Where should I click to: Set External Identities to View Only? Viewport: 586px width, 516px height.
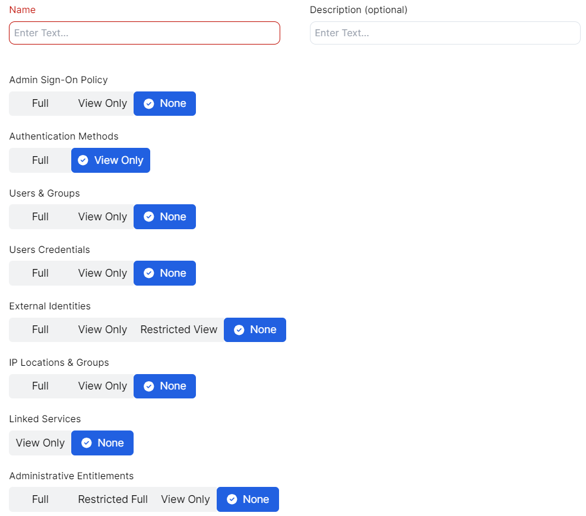click(102, 330)
